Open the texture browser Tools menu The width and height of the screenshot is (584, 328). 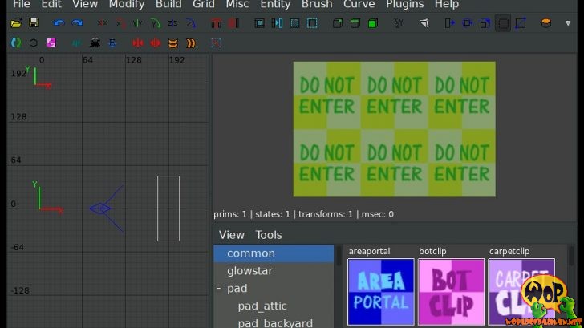click(x=269, y=235)
